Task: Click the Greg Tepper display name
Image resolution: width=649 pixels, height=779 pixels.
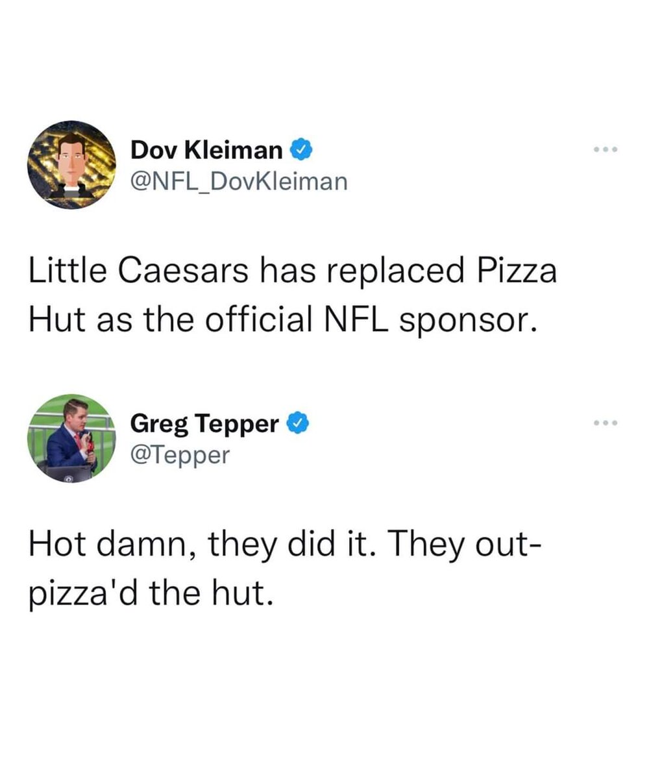Action: [204, 425]
